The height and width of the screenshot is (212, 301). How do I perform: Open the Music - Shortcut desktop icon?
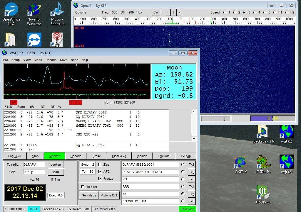tap(57, 14)
